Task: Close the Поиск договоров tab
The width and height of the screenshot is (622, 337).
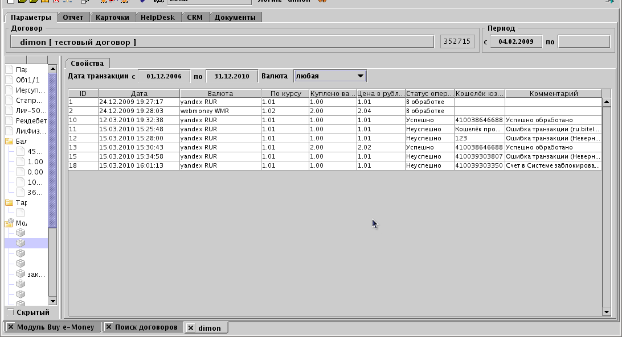Action: pos(108,327)
